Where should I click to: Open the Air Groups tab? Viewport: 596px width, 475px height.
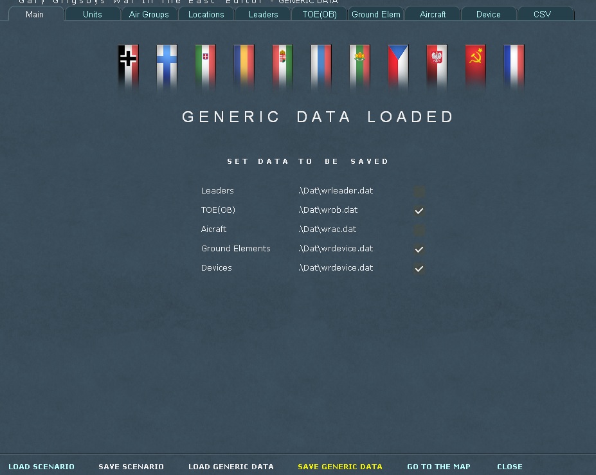click(149, 14)
